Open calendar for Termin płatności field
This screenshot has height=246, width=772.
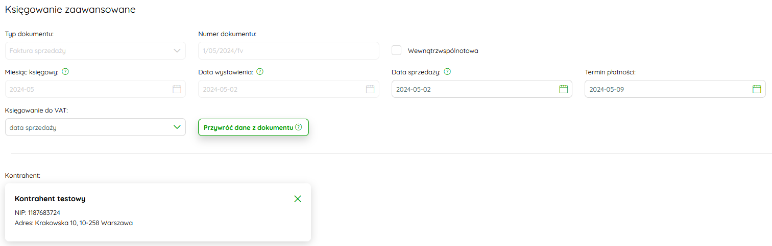click(757, 89)
